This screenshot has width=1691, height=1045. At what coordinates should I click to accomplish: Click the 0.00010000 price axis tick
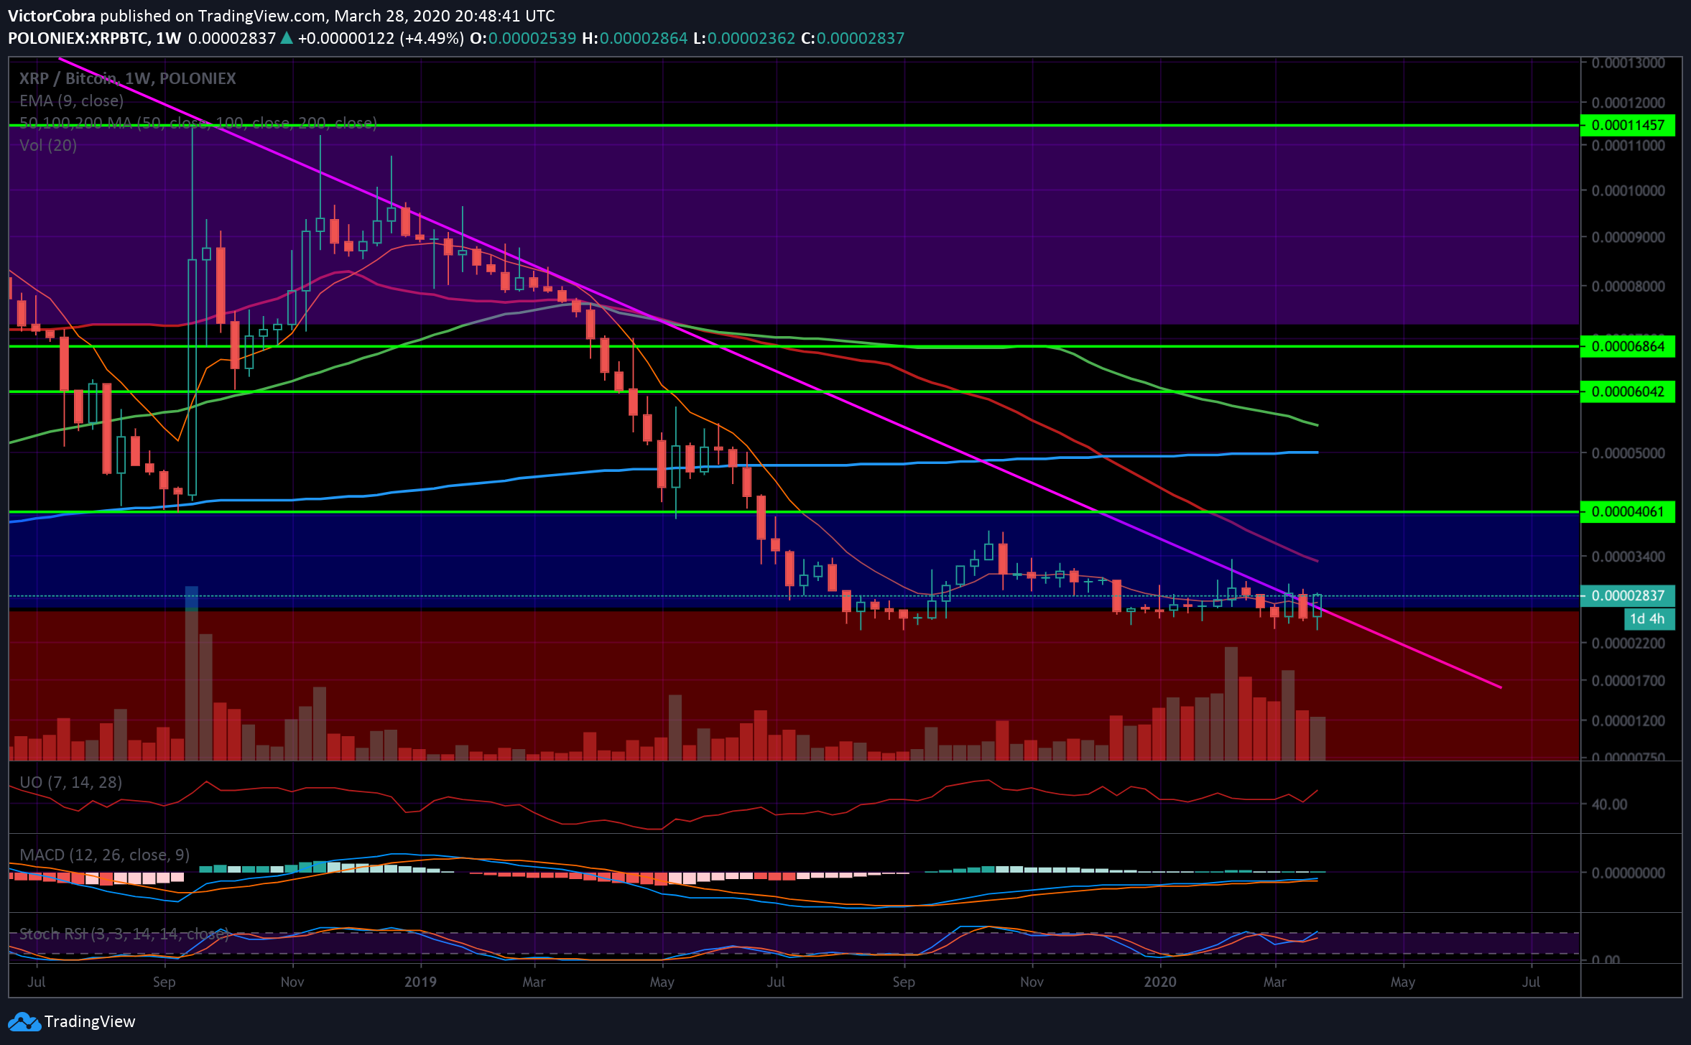click(1628, 190)
